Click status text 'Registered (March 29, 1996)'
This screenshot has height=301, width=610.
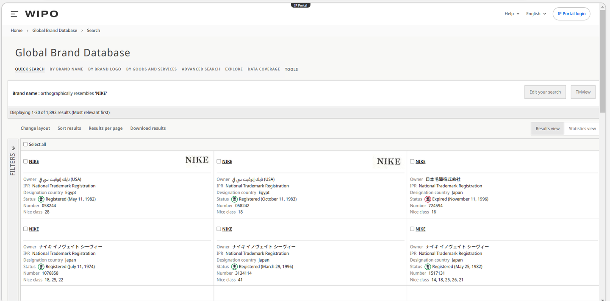[266, 267]
